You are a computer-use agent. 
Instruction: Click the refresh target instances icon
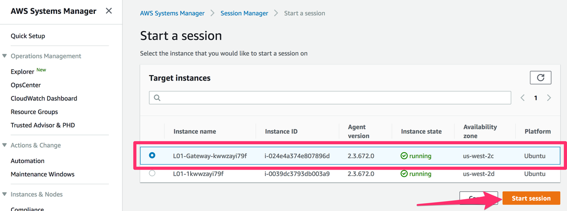coord(540,78)
